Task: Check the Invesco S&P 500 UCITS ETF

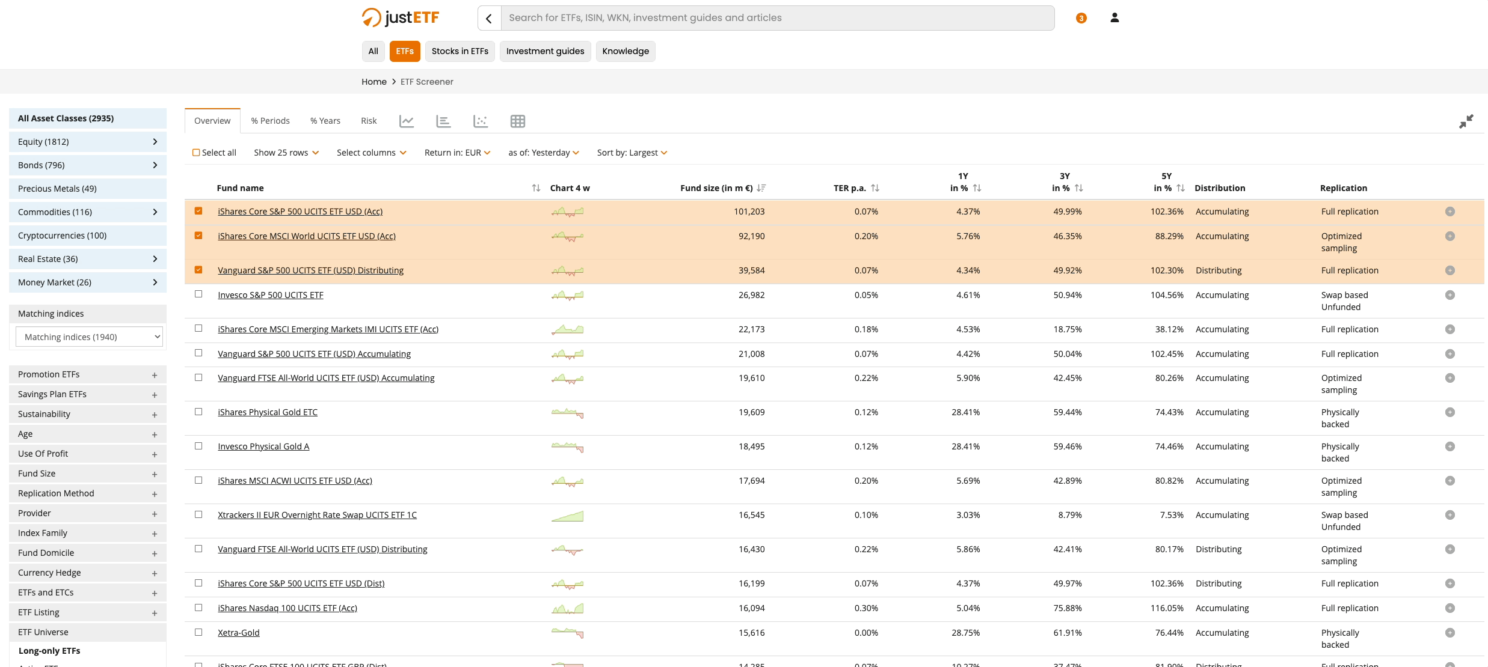Action: point(198,294)
